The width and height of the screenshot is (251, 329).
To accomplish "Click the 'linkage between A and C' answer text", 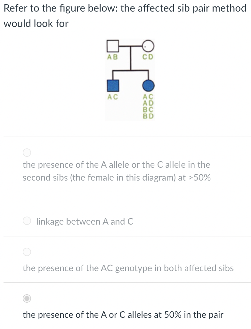I will (85, 221).
